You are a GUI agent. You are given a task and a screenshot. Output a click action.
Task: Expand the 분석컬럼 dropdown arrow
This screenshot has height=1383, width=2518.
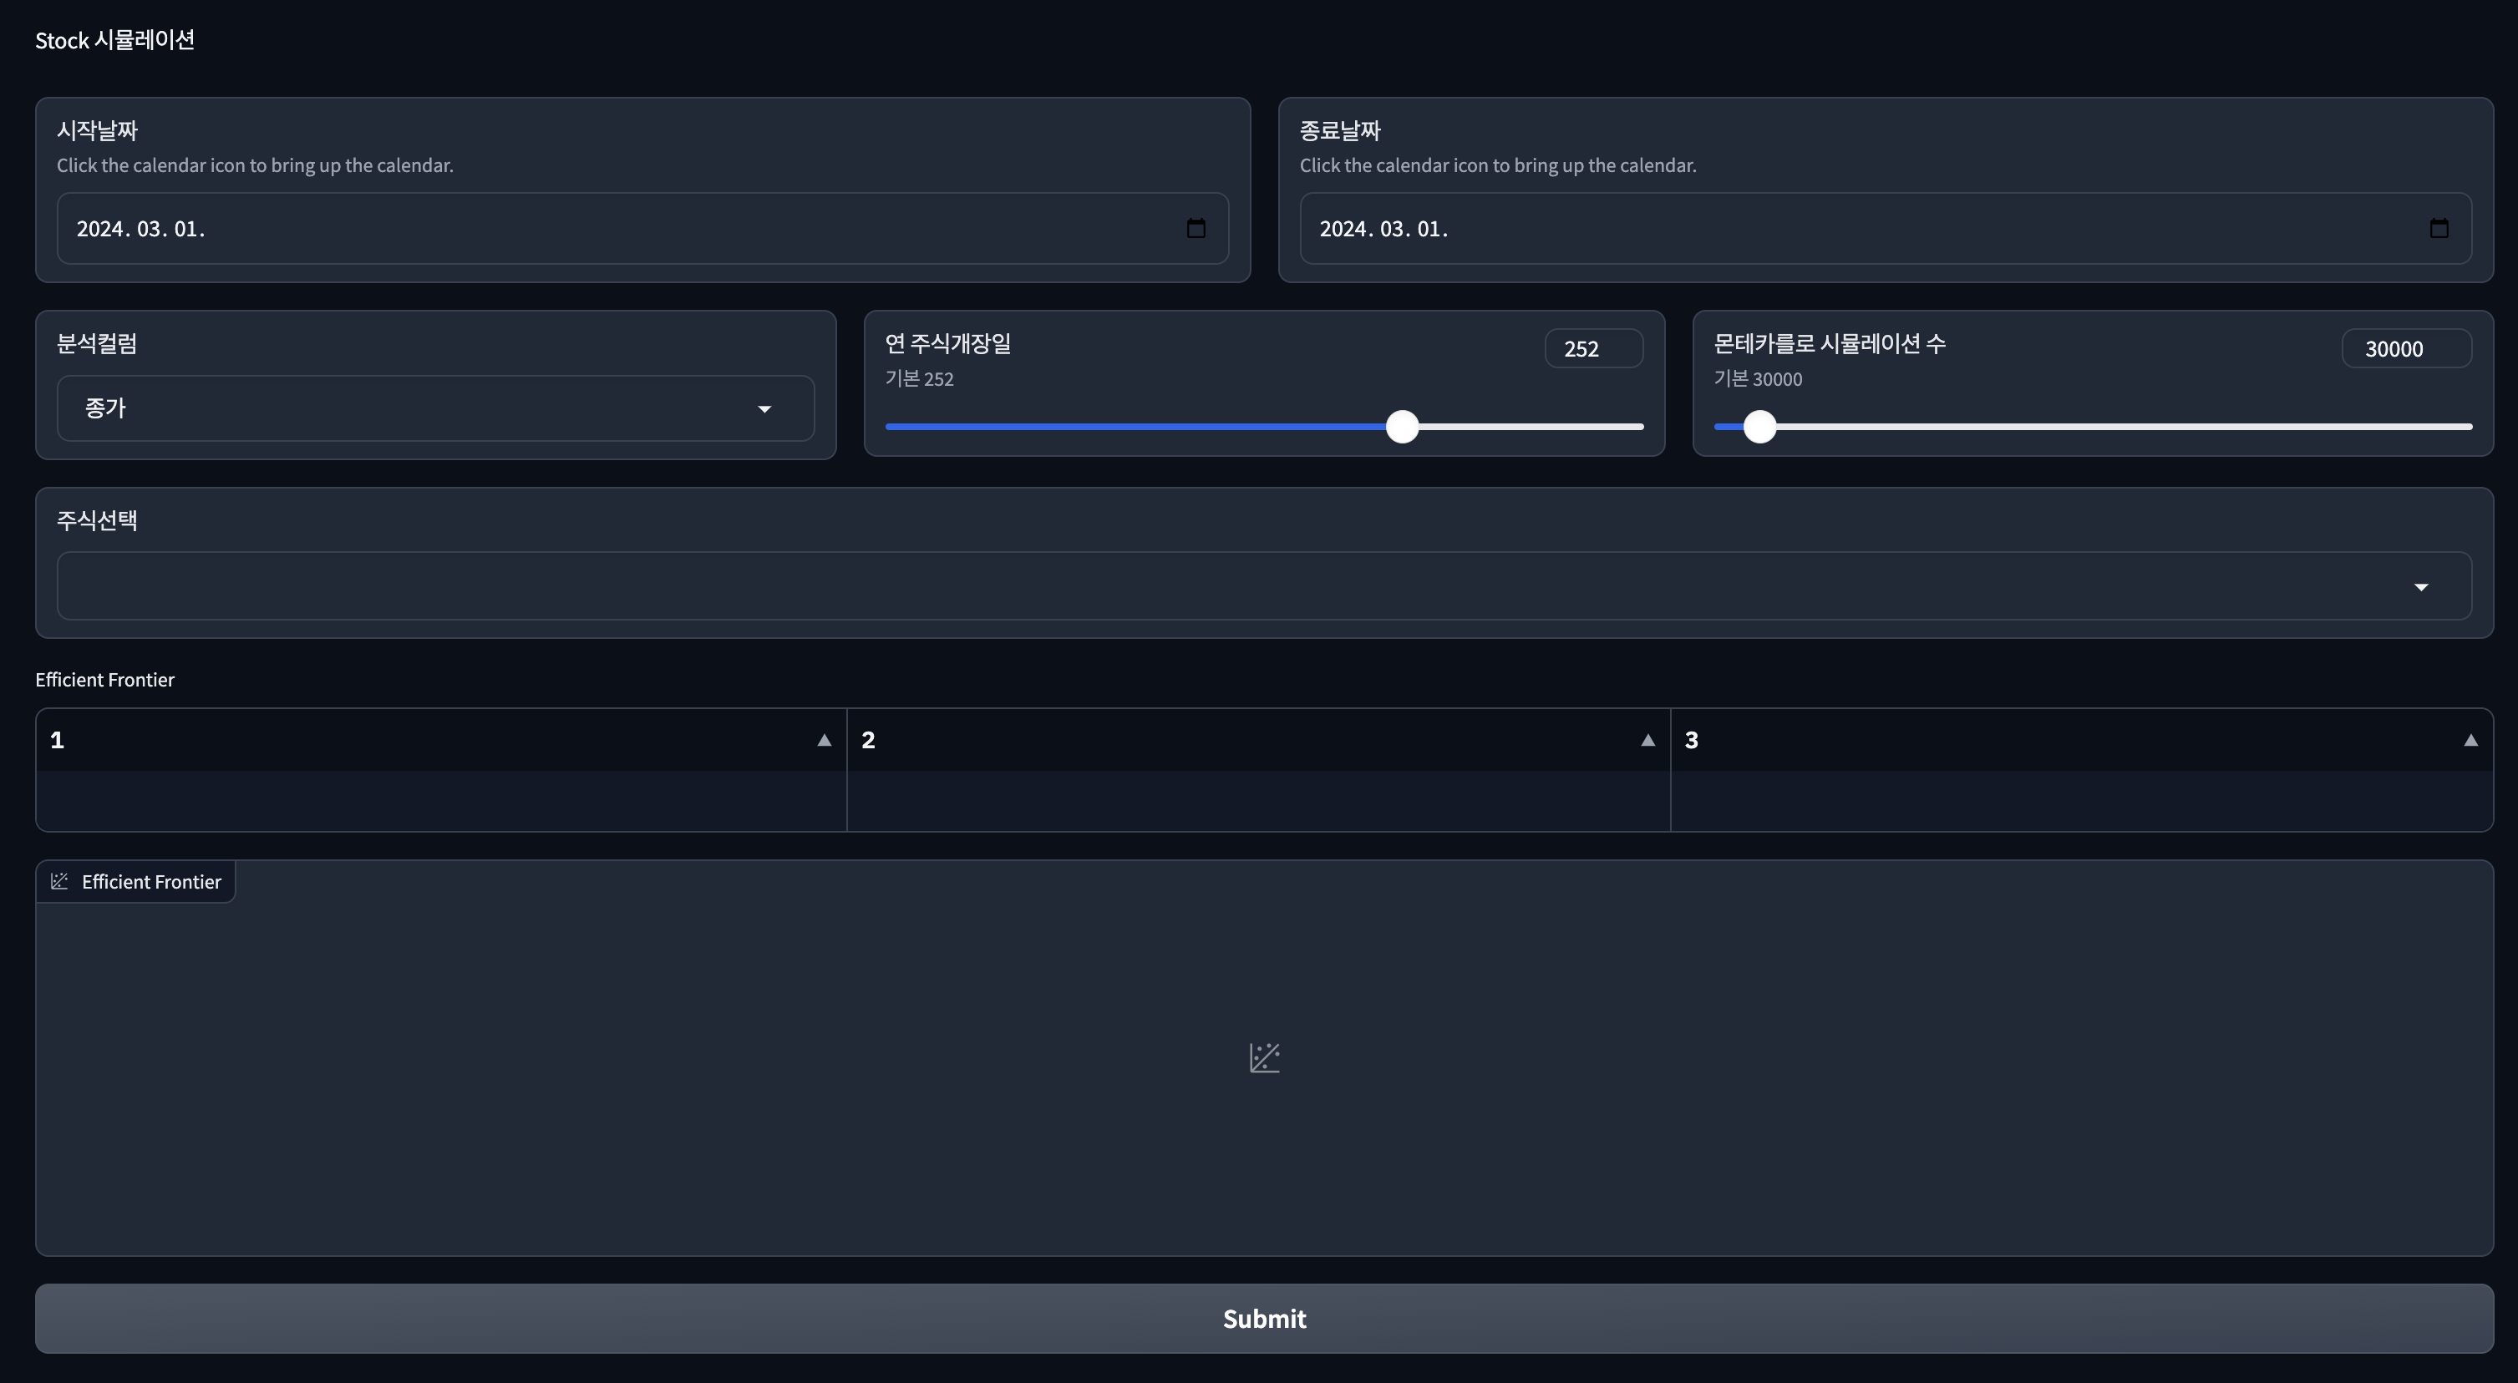[764, 409]
